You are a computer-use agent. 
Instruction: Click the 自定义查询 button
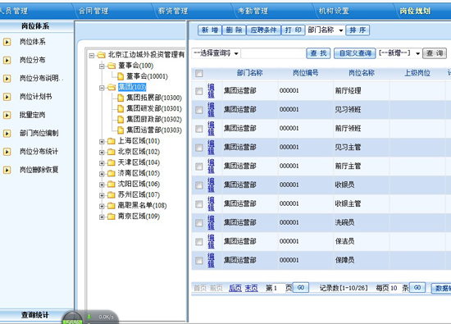point(354,53)
